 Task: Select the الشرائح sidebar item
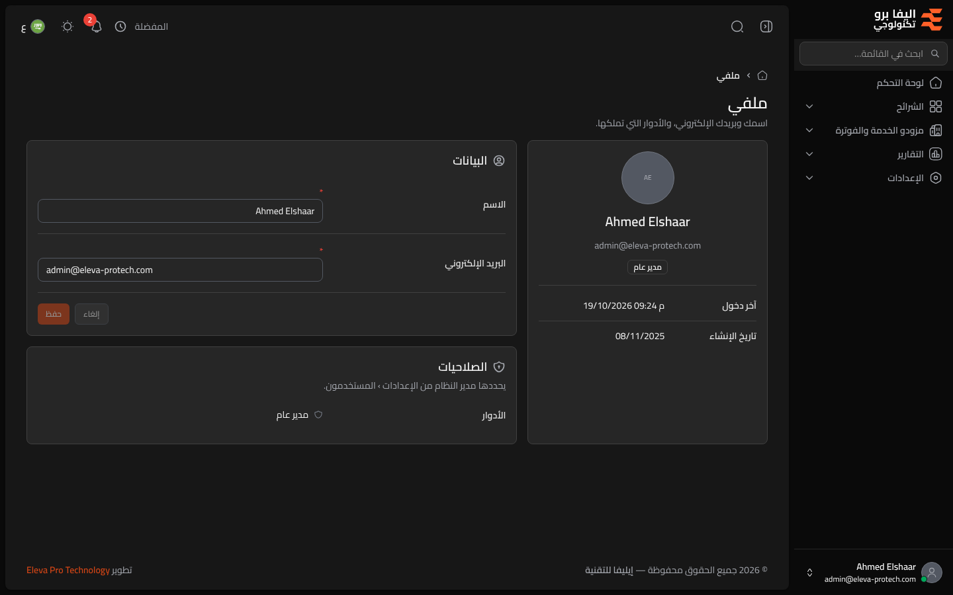tap(874, 106)
